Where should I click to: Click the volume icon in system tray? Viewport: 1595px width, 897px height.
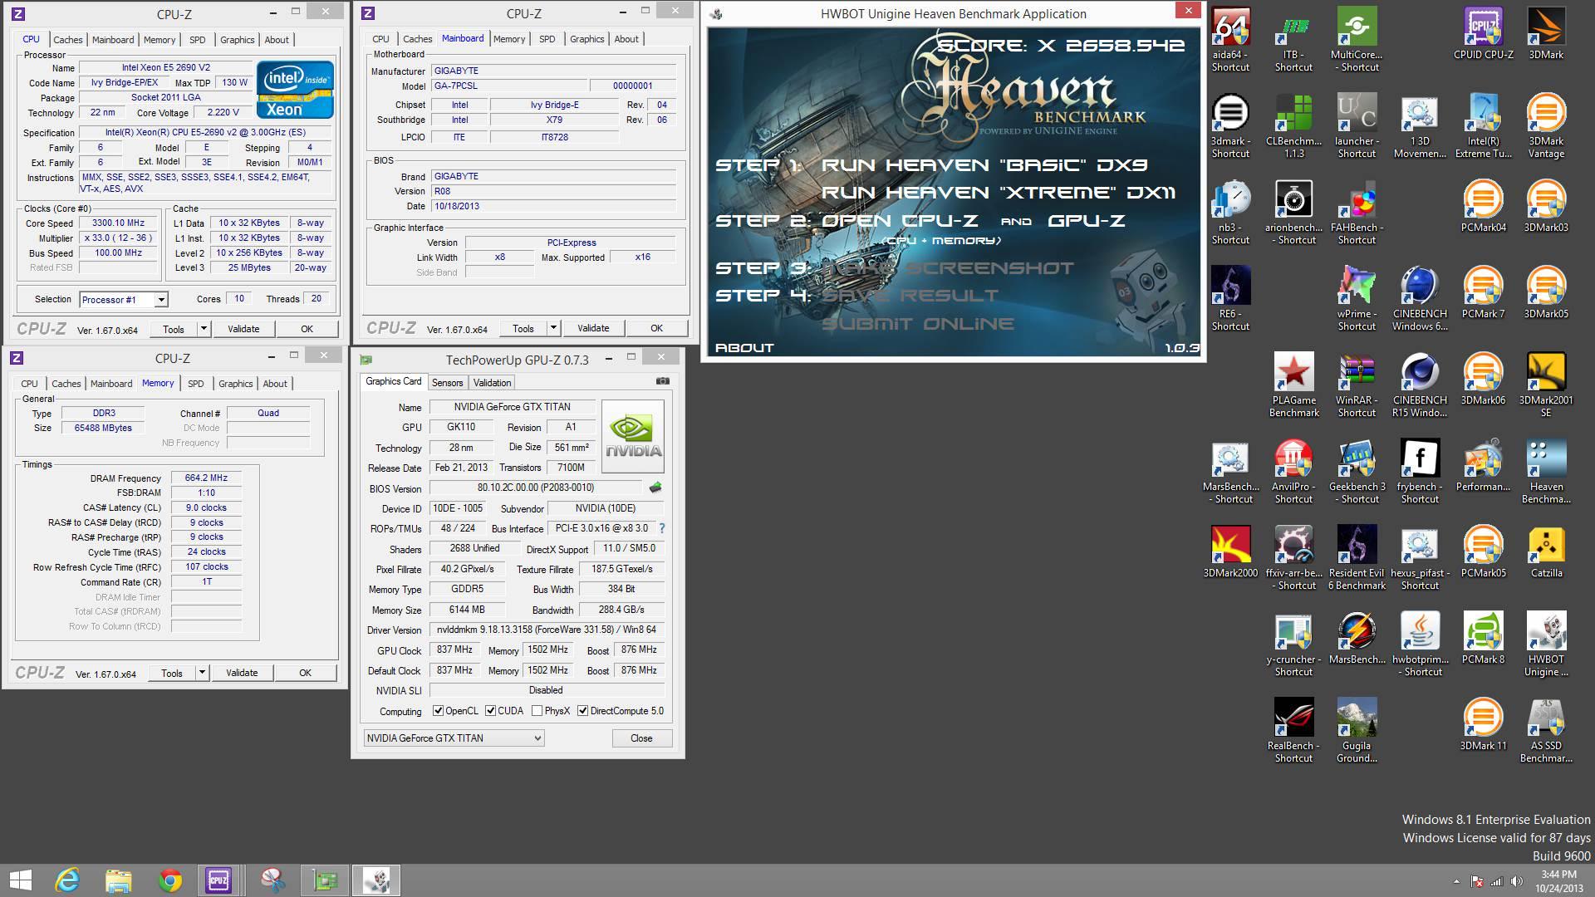coord(1517,881)
